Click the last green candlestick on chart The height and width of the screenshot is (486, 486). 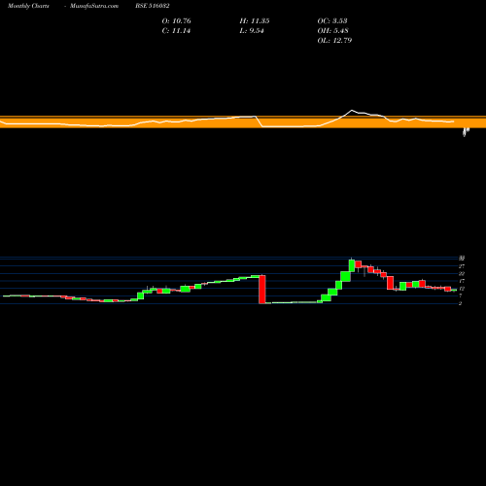[454, 290]
